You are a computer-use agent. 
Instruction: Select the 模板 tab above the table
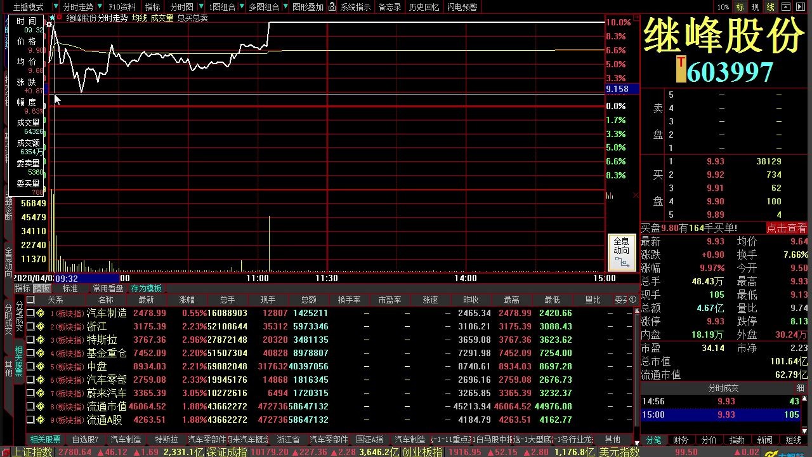coord(42,288)
